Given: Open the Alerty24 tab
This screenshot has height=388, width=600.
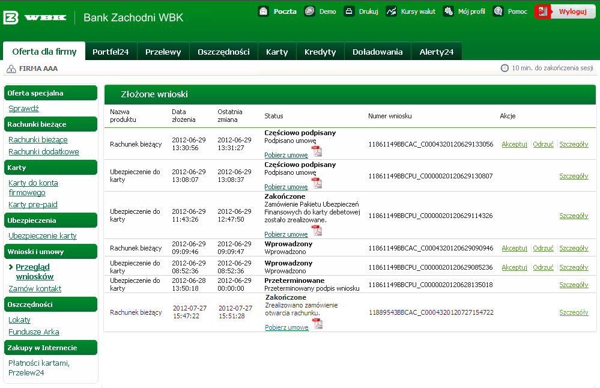Looking at the screenshot, I should 436,52.
